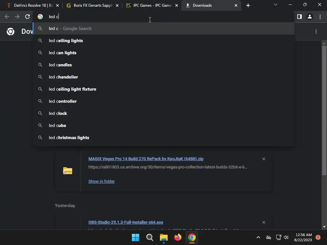Show hidden system tray icons
Screen dimensions: 327x245
pyautogui.click(x=258, y=237)
